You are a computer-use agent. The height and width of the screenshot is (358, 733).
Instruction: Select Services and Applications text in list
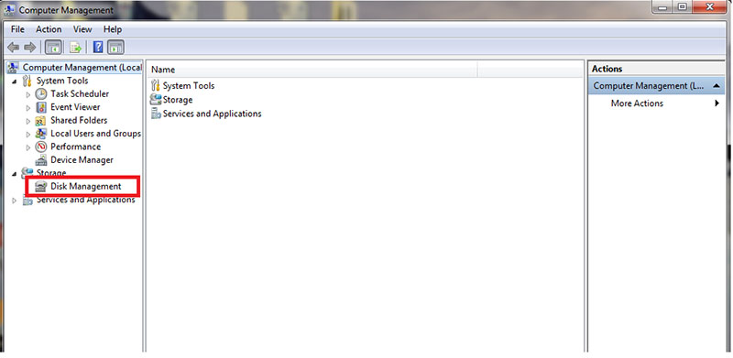(x=213, y=114)
